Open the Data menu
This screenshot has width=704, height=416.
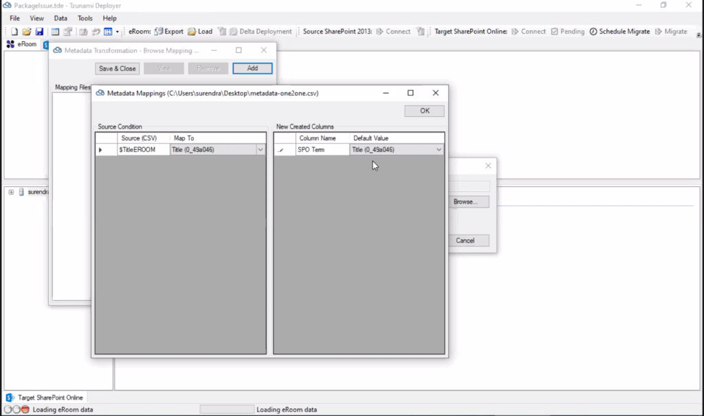[x=60, y=19]
